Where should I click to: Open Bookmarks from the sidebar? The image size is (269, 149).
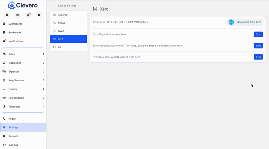pos(15,32)
